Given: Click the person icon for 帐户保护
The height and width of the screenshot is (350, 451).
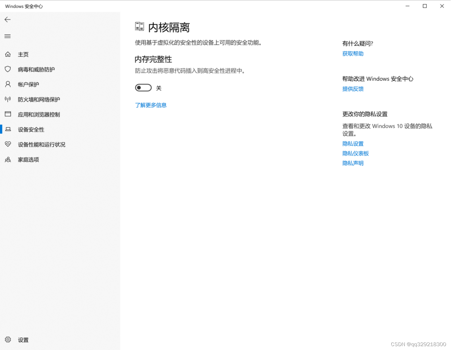Looking at the screenshot, I should click(x=8, y=84).
